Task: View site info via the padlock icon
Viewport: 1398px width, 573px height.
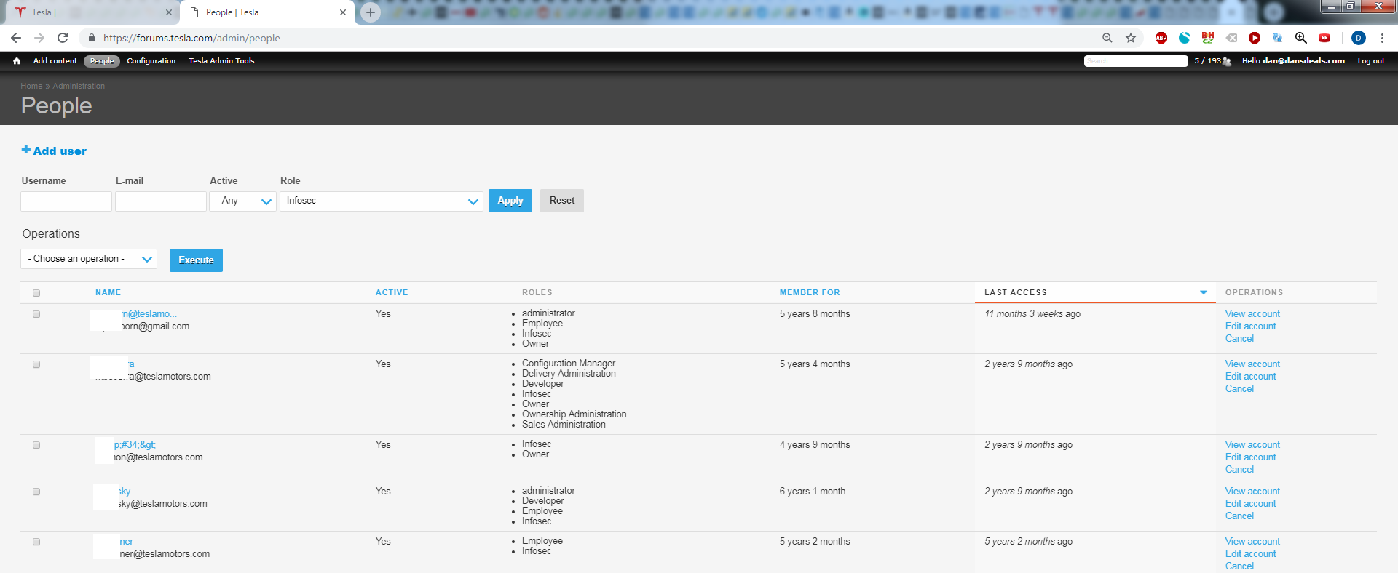Action: [91, 38]
